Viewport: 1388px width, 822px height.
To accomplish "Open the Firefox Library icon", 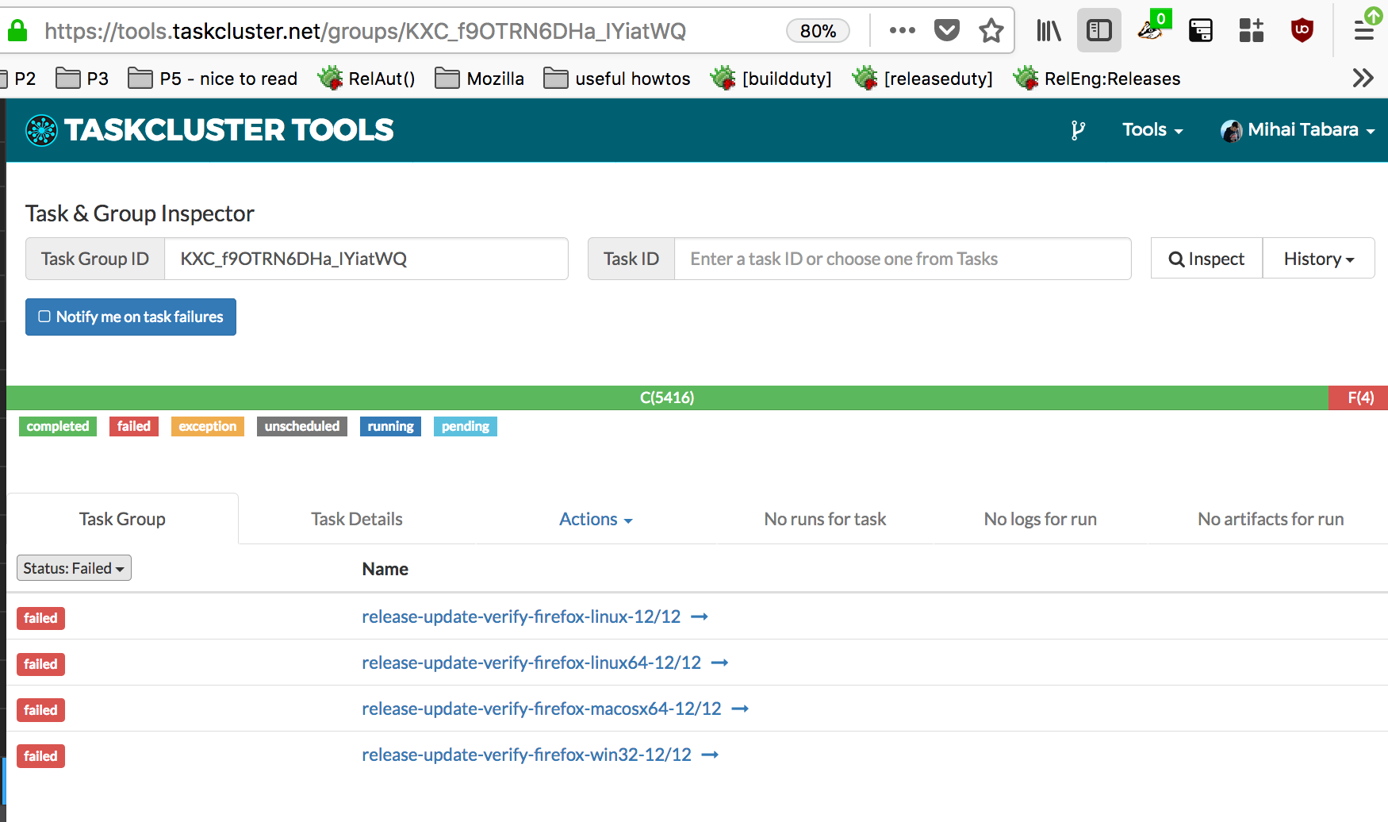I will (x=1049, y=31).
